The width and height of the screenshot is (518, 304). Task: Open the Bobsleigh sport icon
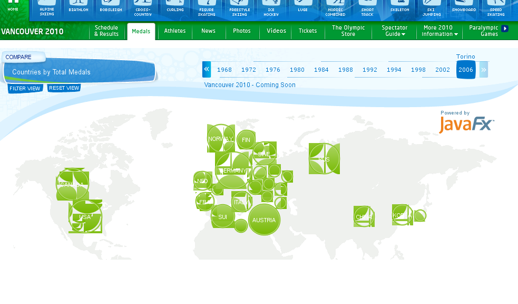pyautogui.click(x=111, y=9)
